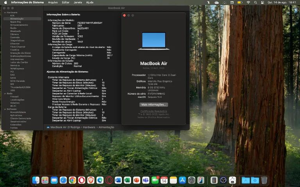Viewport: 300px width, 187px height.
Task: Open Finder from the Dock
Action: click(x=36, y=180)
